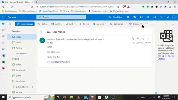This screenshot has height=100, width=178.
Task: Open the Help question mark icon
Action: 161,17
